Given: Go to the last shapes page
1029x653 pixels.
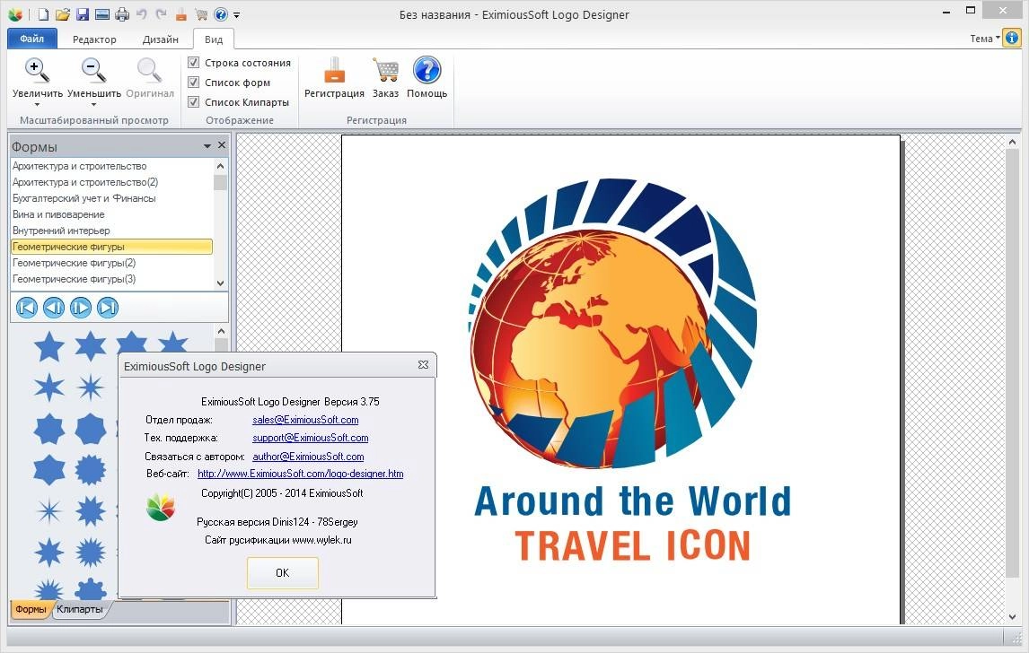Looking at the screenshot, I should (108, 308).
